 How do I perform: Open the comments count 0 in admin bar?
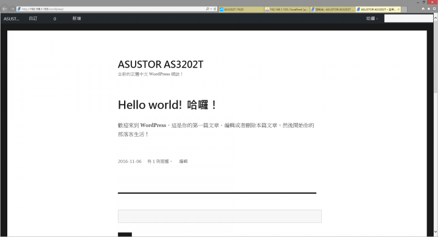(55, 19)
